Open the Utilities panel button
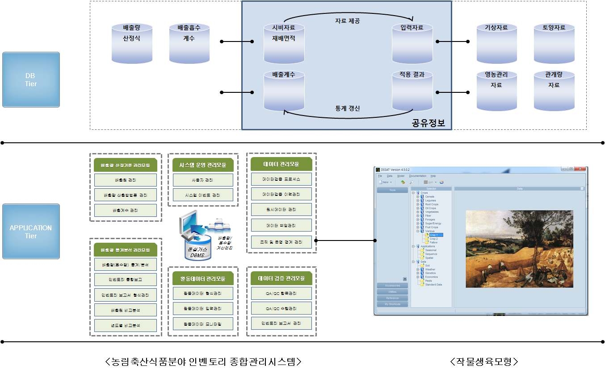Image resolution: width=605 pixels, height=369 pixels. (x=393, y=292)
